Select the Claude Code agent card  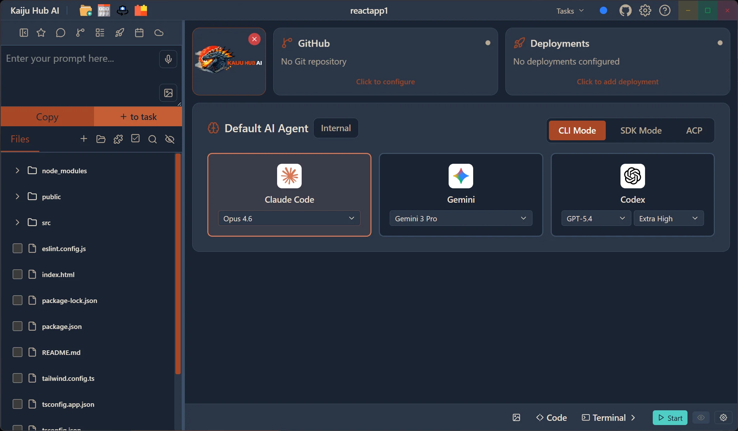289,195
